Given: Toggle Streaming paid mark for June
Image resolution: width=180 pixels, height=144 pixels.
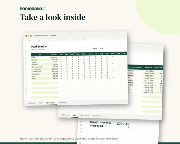Looking at the screenshot, I should (x=90, y=73).
